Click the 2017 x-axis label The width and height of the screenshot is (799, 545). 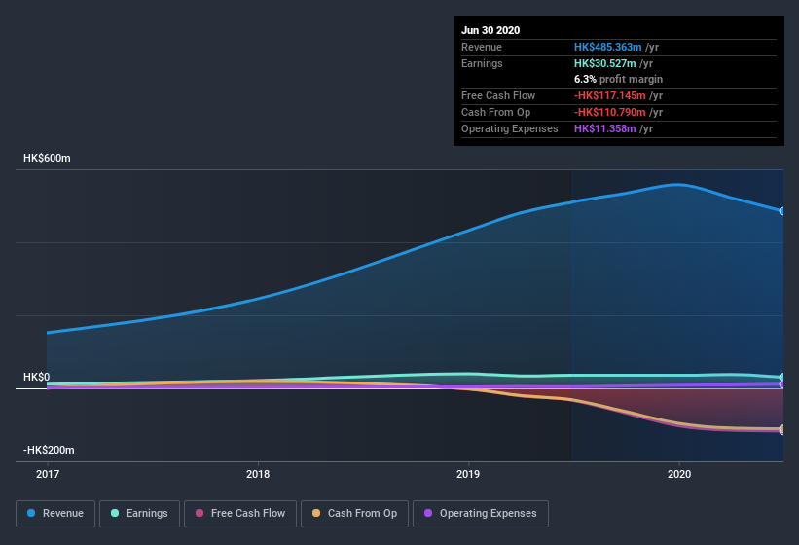(x=48, y=474)
